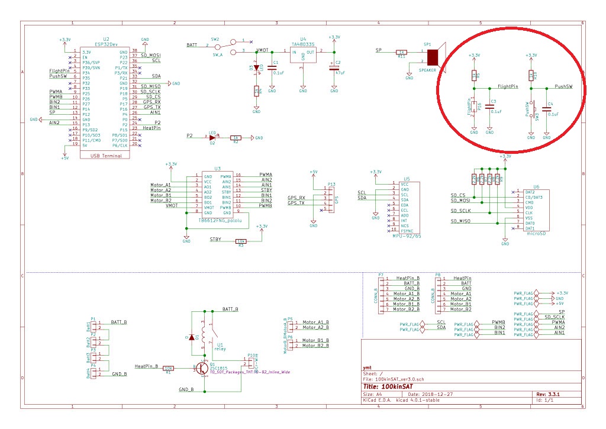Image resolution: width=606 pixels, height=429 pixels.
Task: Click the 2SC1815 transistor Q1
Action: tap(201, 368)
